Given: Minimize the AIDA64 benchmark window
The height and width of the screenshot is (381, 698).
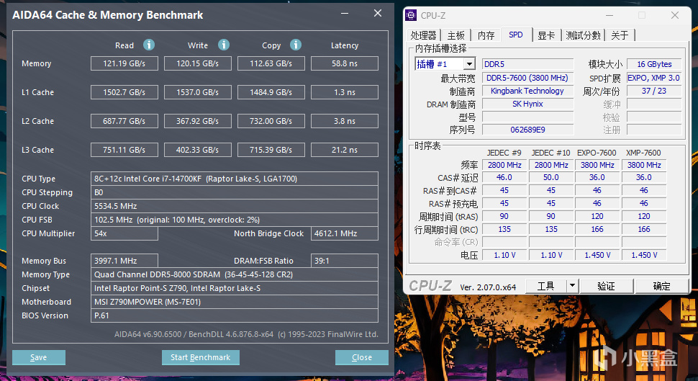Looking at the screenshot, I should [x=345, y=14].
